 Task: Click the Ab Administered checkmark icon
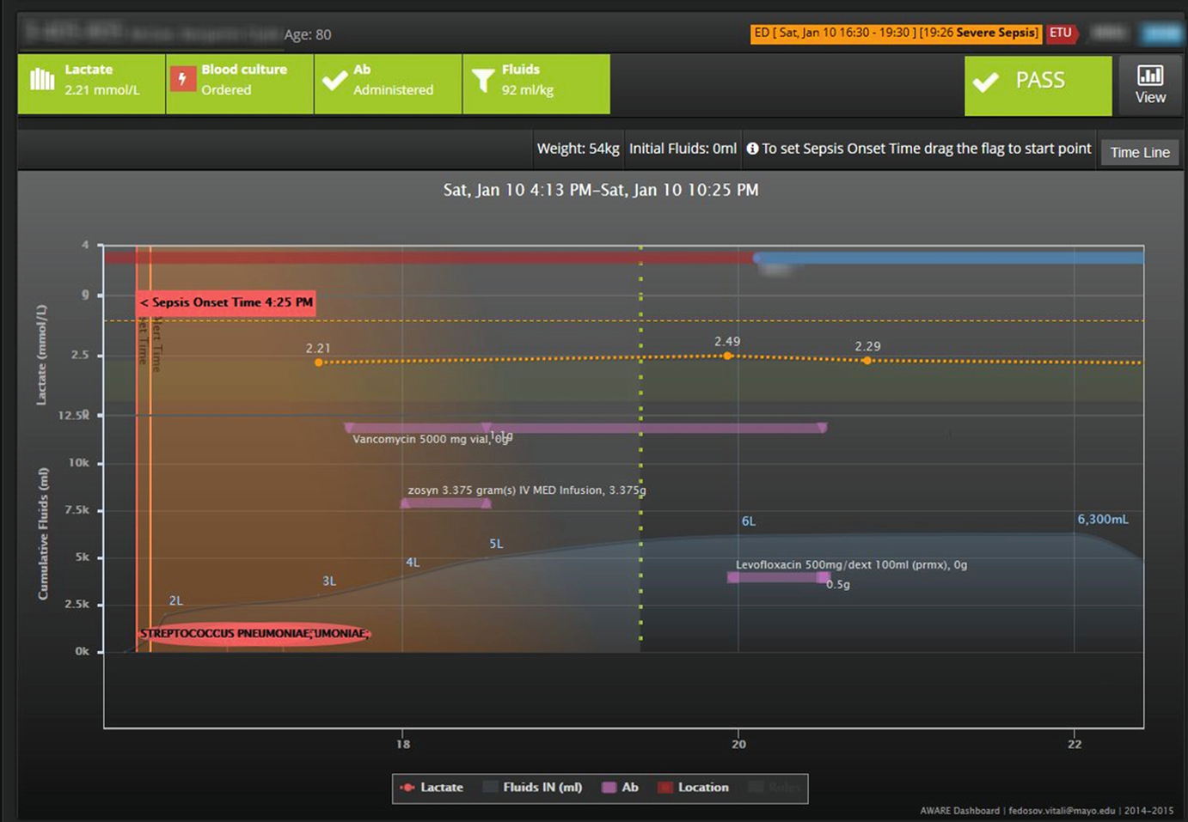[334, 81]
